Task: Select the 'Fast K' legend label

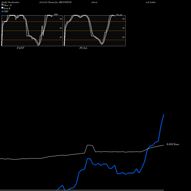Action: click(x=7, y=8)
